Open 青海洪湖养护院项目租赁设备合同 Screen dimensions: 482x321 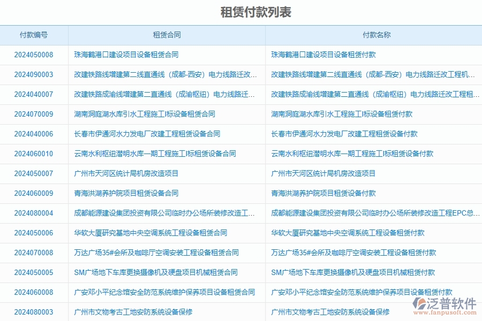click(130, 193)
